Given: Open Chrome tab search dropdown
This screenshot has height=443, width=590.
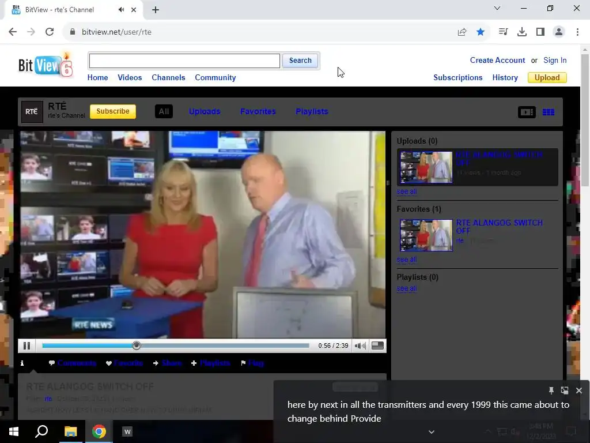Looking at the screenshot, I should point(497,8).
